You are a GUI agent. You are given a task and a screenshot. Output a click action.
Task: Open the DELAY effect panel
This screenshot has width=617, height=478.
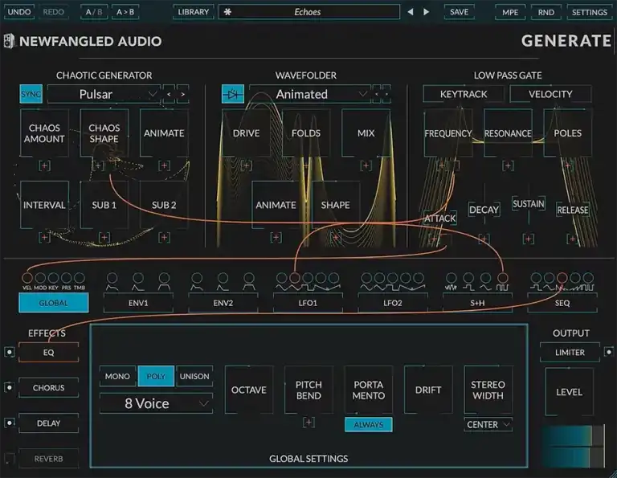(48, 423)
